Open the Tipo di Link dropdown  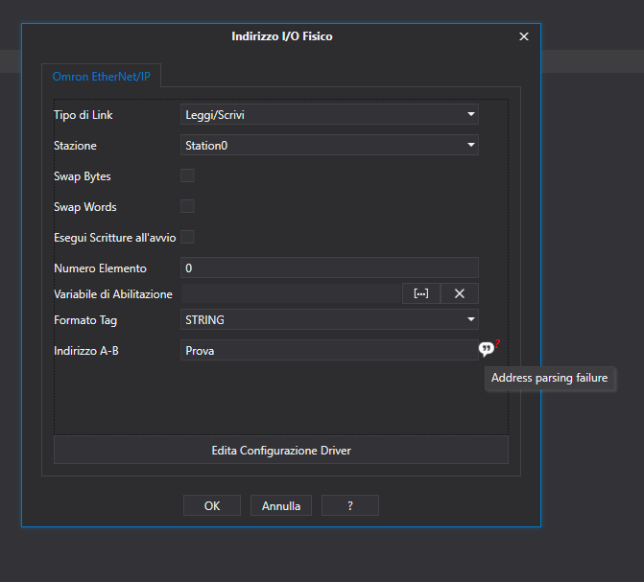coord(329,114)
